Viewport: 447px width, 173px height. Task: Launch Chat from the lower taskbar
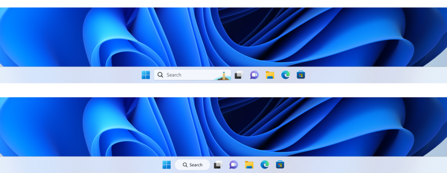[x=234, y=165]
